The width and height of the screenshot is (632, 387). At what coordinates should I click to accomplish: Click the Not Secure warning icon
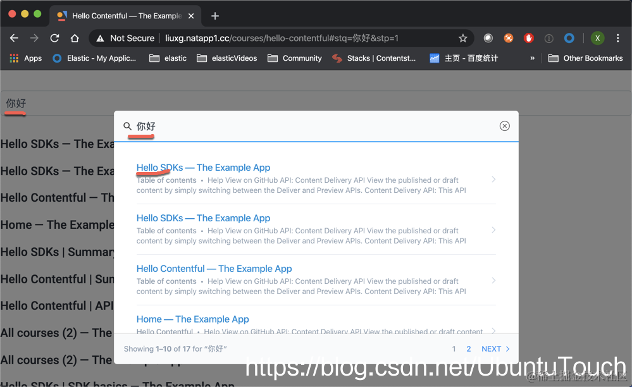[x=100, y=38]
